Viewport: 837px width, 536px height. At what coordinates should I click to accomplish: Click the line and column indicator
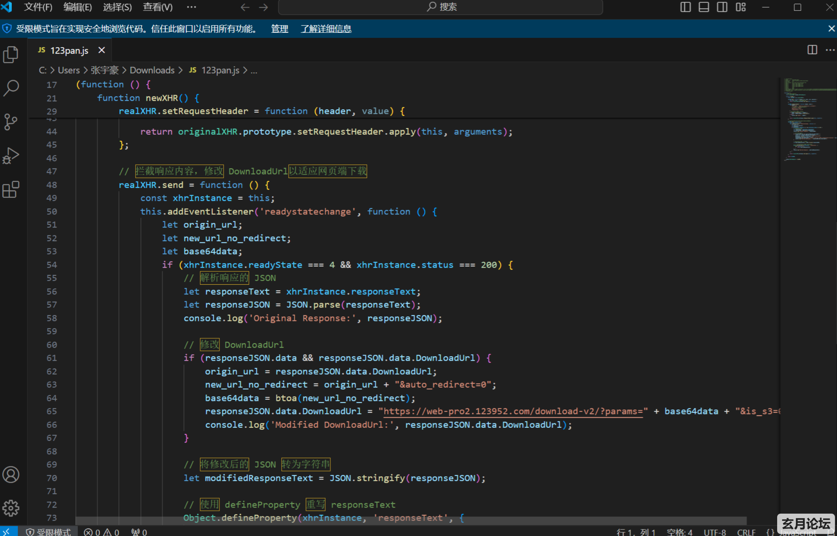[636, 532]
